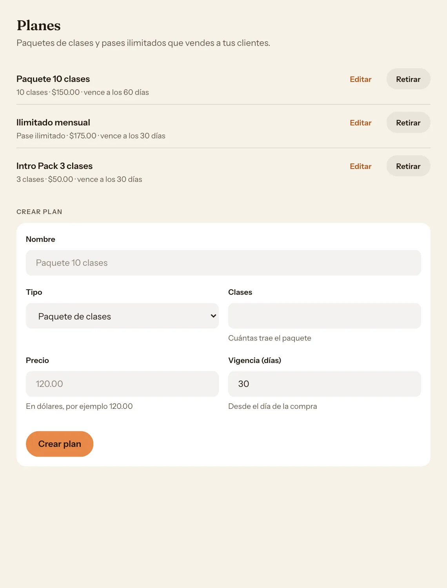Retire the Ilimitado mensual plan

(x=408, y=122)
